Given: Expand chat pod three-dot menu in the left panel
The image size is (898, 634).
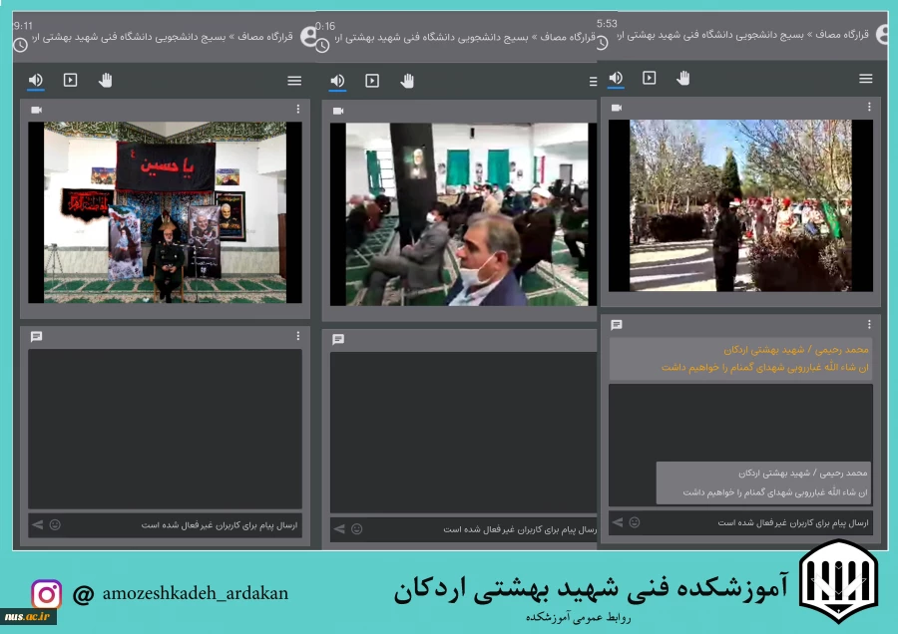Looking at the screenshot, I should point(297,337).
